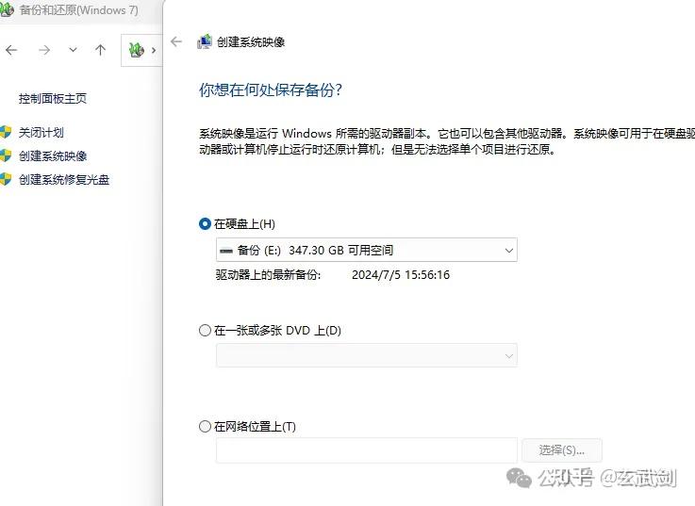Click the 关闭计划 link
Screen dimensions: 695x506
pyautogui.click(x=41, y=132)
